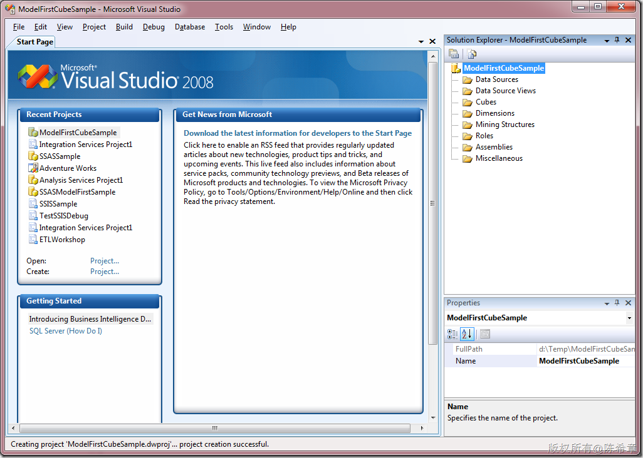Open the Database menu
The width and height of the screenshot is (643, 458).
tap(190, 27)
